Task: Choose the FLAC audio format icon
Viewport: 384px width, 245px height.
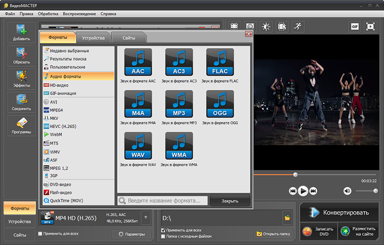Action: pyautogui.click(x=220, y=62)
